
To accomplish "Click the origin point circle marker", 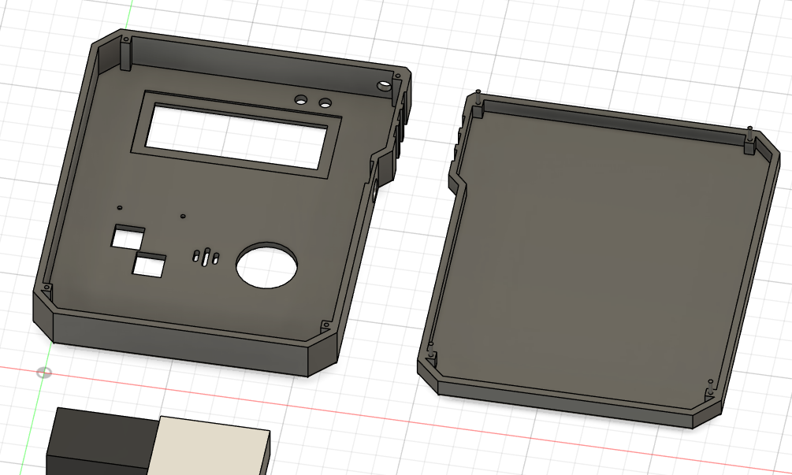I will click(44, 373).
